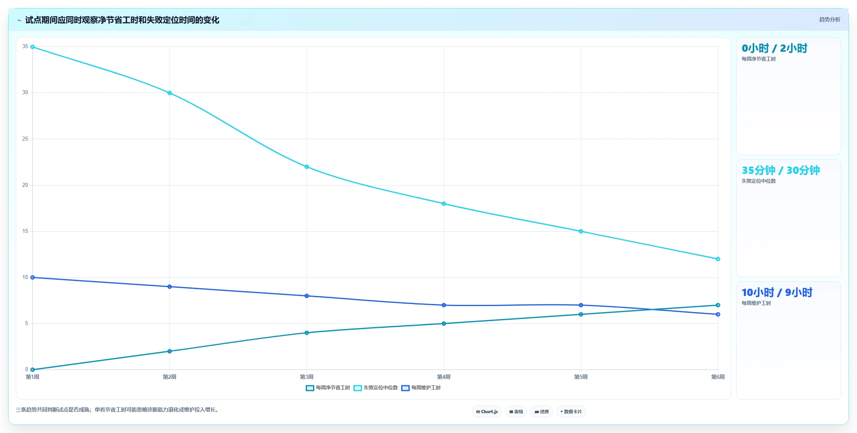The height and width of the screenshot is (433, 857).
Task: Toggle the 每周维护工时 legend swatch
Action: point(405,388)
